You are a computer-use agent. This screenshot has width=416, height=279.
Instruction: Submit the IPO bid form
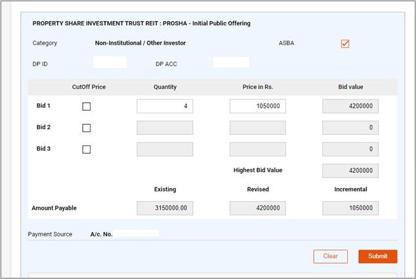point(377,256)
